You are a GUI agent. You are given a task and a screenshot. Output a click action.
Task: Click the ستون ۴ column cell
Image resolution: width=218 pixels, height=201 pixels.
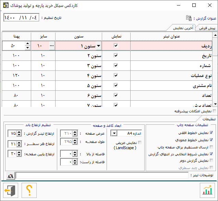(x=79, y=76)
